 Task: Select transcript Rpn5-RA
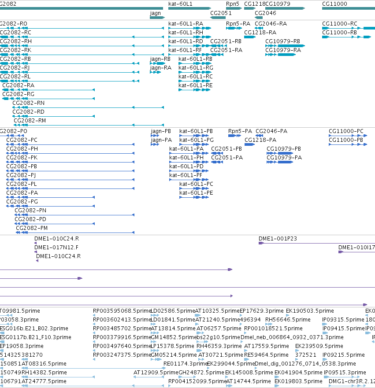click(238, 24)
